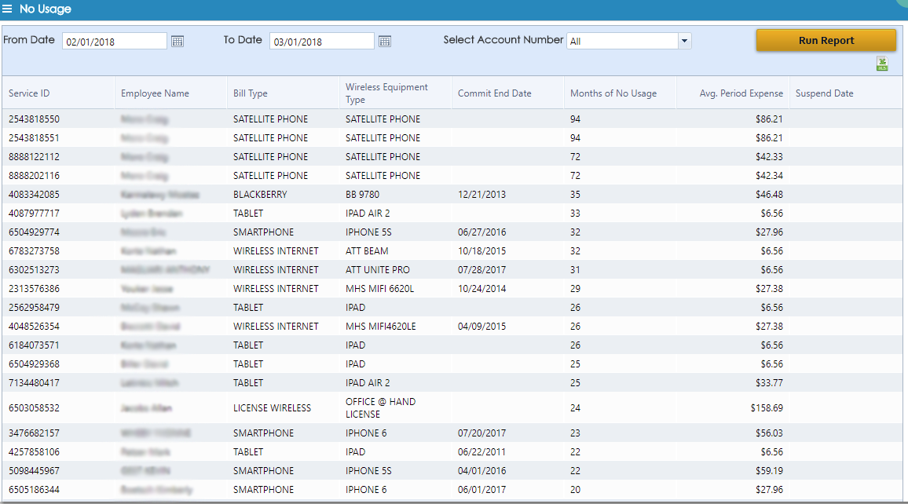908x504 pixels.
Task: Export report using the Excel icon
Action: (882, 64)
